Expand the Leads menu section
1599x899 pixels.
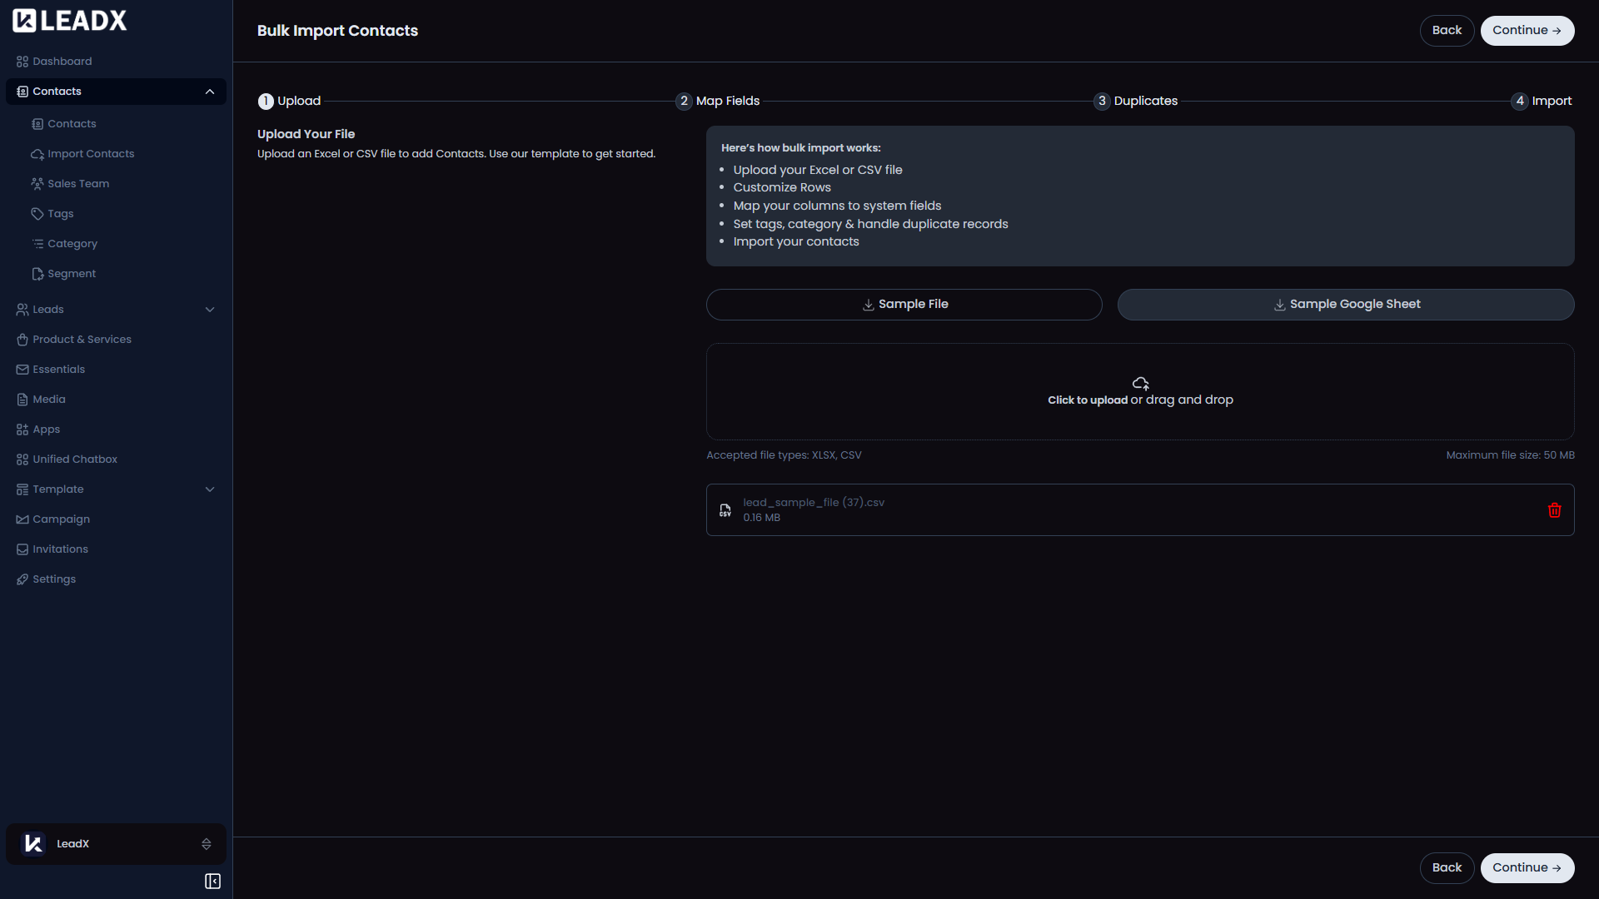tap(210, 309)
